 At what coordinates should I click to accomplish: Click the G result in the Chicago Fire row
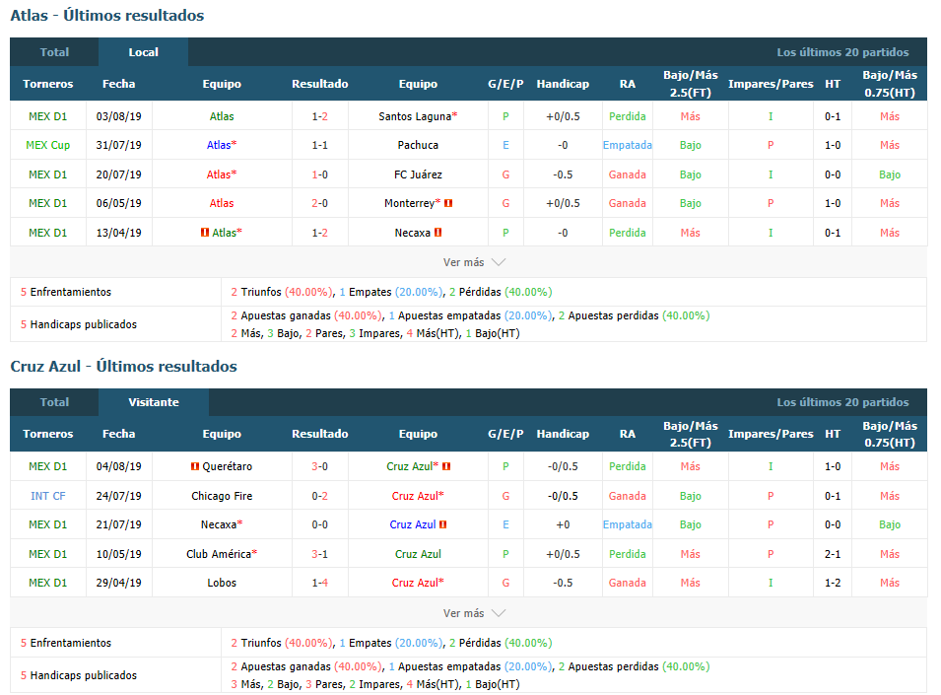click(x=505, y=496)
